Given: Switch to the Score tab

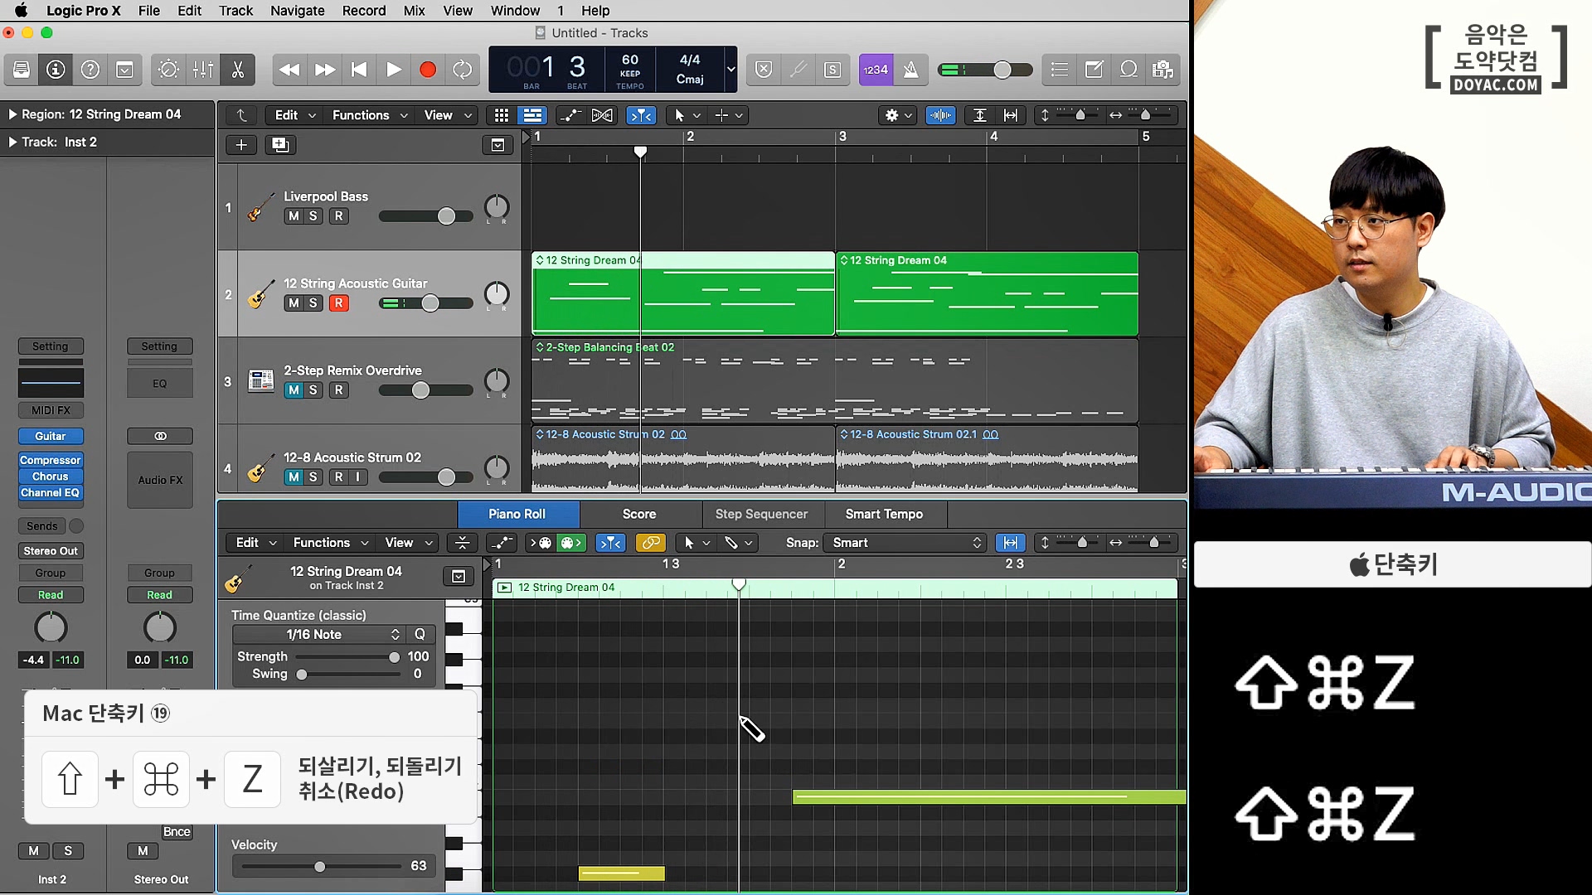Looking at the screenshot, I should (639, 514).
